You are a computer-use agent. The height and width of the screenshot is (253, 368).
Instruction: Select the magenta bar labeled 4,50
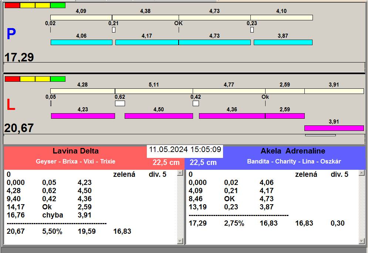159,116
